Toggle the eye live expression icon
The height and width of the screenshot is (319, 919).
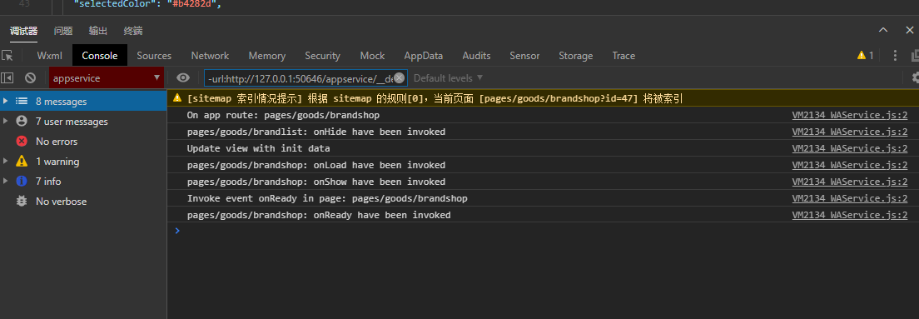pos(183,78)
